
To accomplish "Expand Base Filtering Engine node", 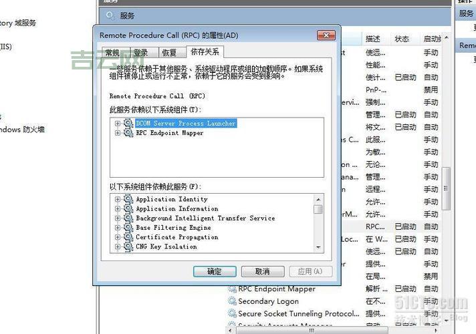I will coord(118,228).
